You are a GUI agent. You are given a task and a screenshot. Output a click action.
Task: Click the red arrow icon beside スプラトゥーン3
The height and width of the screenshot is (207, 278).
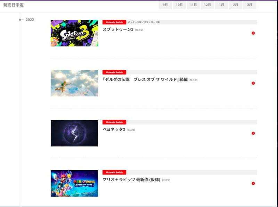coord(253,33)
